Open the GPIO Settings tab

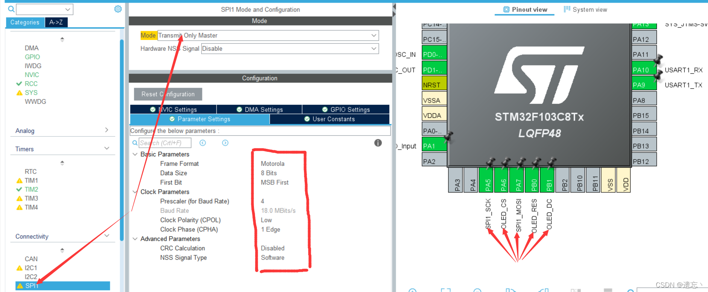pos(346,109)
